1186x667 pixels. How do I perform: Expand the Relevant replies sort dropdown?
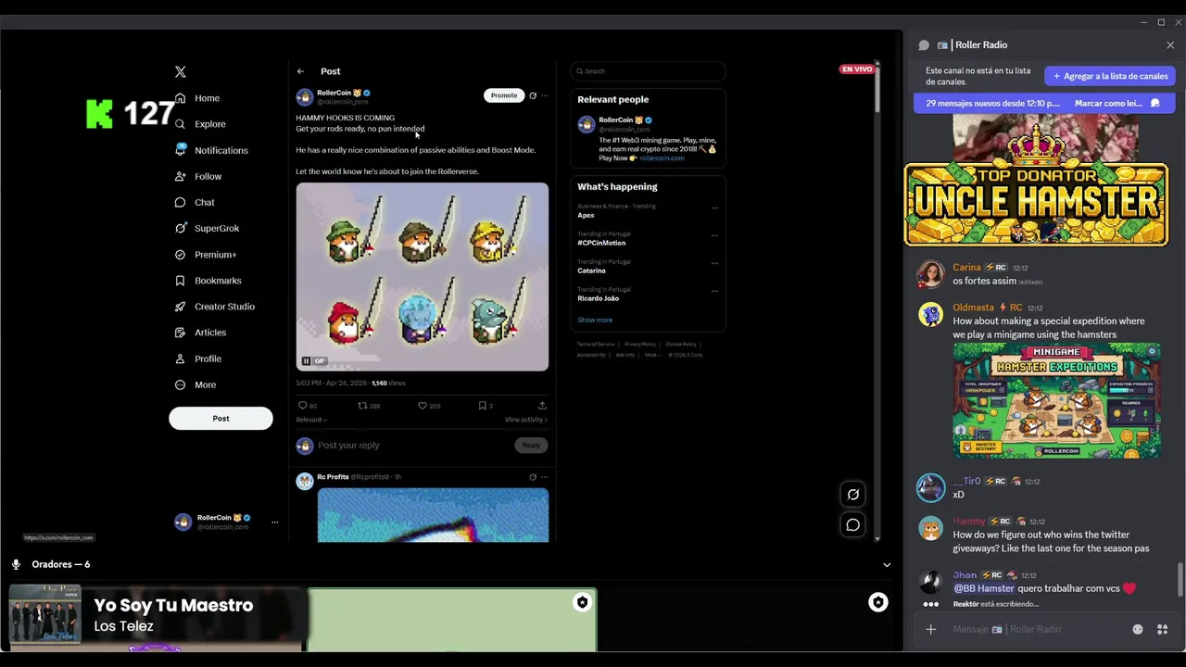pyautogui.click(x=311, y=420)
